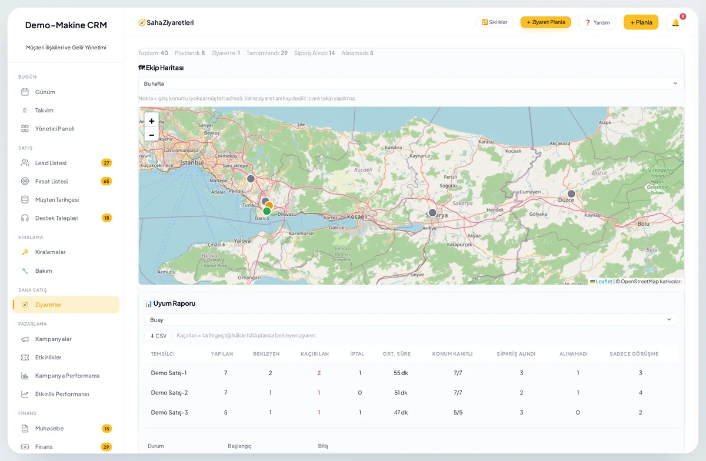Click the Destek Talepleri badge 18
Image resolution: width=706 pixels, height=461 pixels.
click(106, 218)
